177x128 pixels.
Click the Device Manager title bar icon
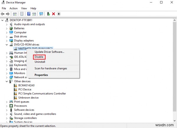click(x=3, y=2)
